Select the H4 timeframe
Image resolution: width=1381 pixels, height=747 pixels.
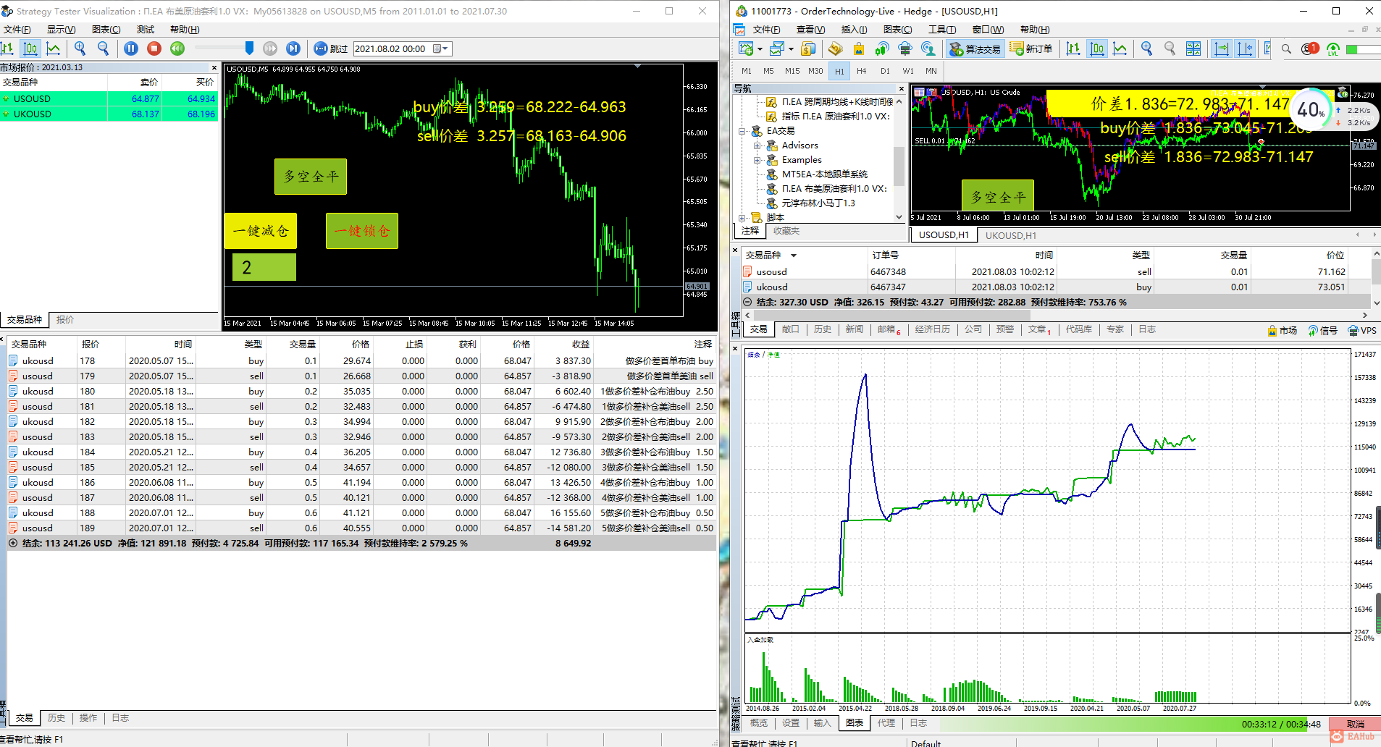861,71
